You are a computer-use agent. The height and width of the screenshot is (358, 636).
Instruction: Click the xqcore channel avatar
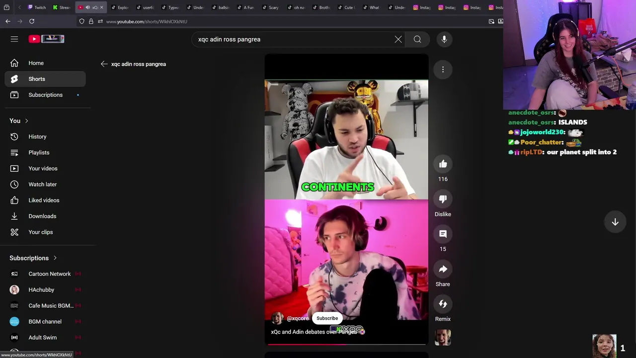point(277,318)
